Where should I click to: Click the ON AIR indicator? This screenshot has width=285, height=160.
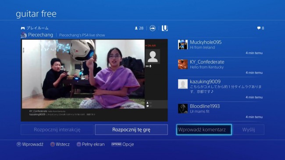pos(150,46)
